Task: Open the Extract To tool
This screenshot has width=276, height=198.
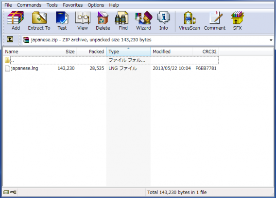Action: (39, 20)
